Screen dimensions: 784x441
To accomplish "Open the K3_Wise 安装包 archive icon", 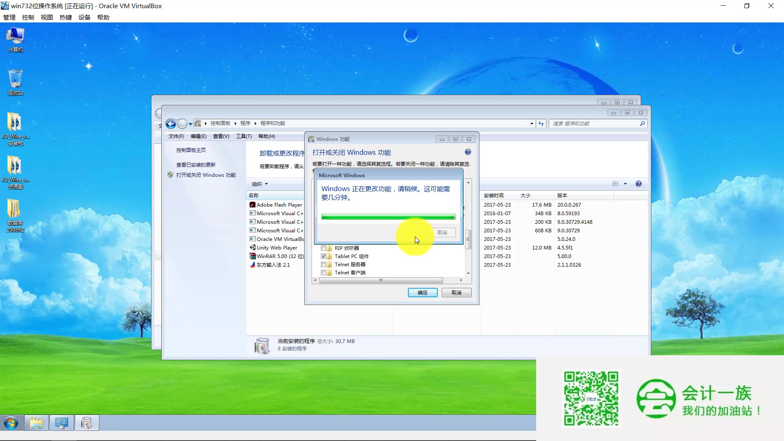I will click(x=16, y=129).
